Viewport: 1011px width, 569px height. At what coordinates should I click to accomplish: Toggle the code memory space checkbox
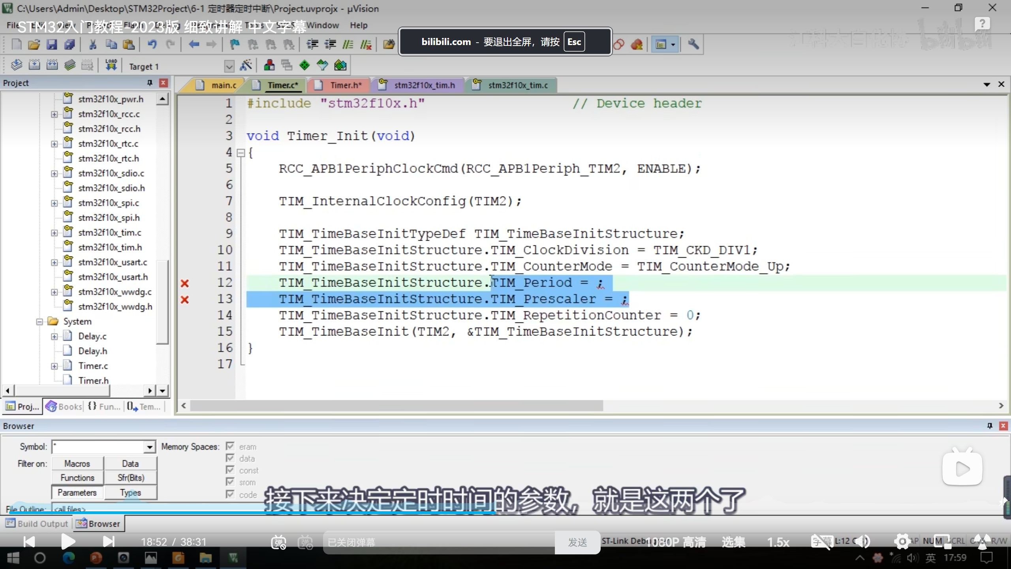230,494
